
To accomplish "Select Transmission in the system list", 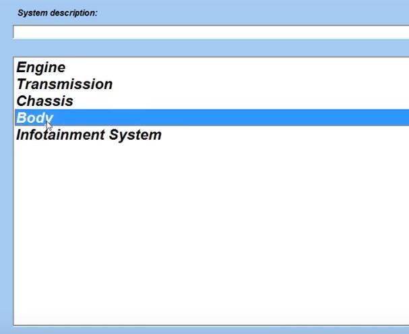I will click(212, 84).
